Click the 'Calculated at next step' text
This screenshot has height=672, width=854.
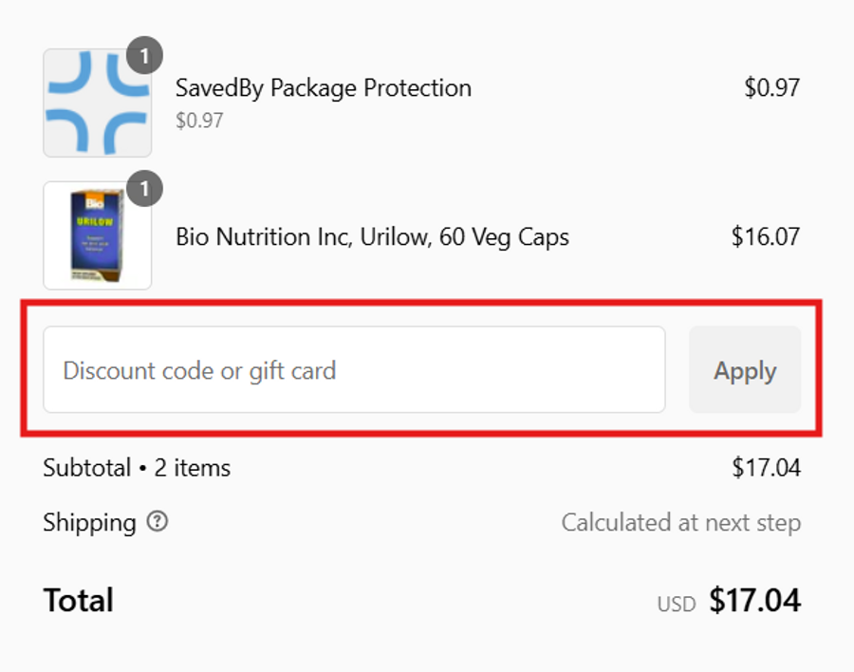click(x=680, y=523)
